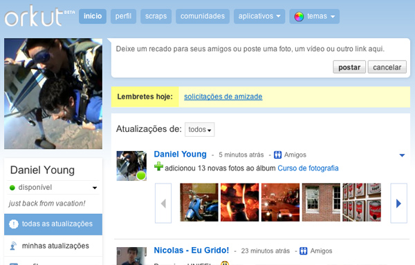415x265 pixels.
Task: Open the Nicolas - Eu Grido! profile link
Action: pyautogui.click(x=192, y=251)
